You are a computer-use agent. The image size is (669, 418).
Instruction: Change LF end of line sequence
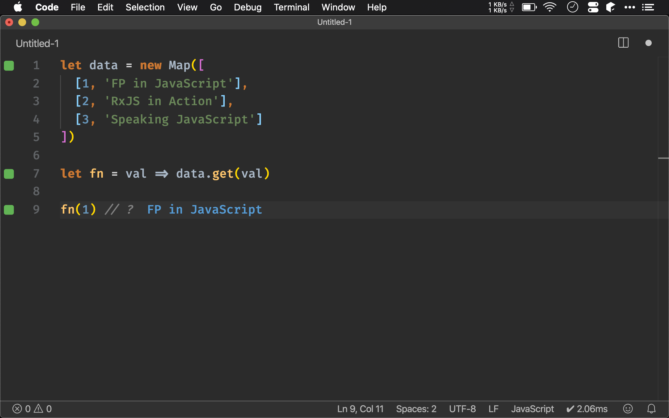point(494,409)
